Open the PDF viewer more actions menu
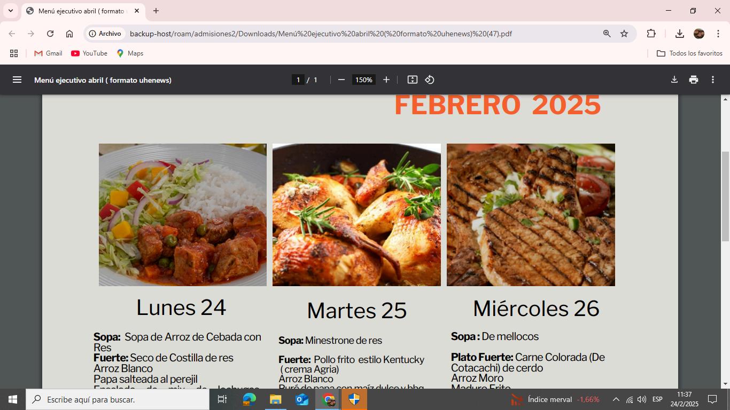This screenshot has height=410, width=730. tap(713, 80)
